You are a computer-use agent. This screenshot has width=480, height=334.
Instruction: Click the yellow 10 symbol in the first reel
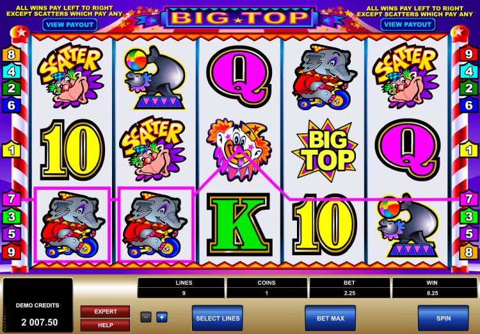[x=72, y=149]
